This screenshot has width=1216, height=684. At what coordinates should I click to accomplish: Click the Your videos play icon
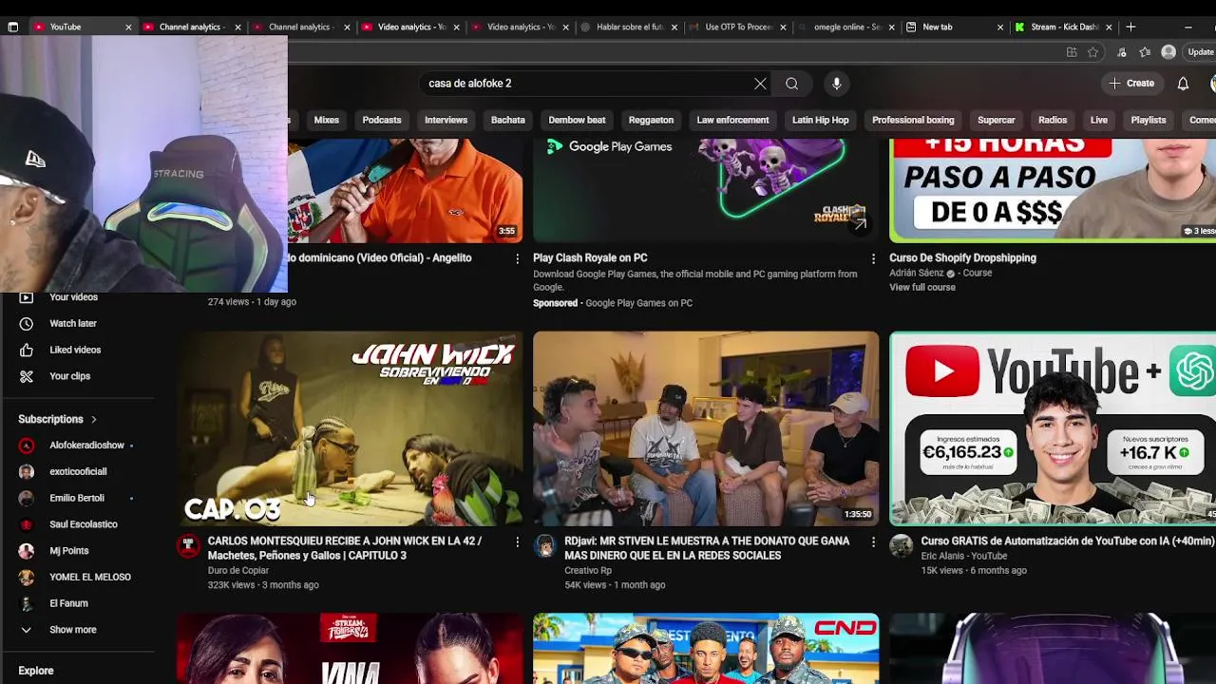(x=27, y=297)
